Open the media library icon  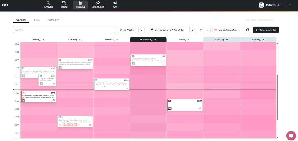[x=247, y=30]
